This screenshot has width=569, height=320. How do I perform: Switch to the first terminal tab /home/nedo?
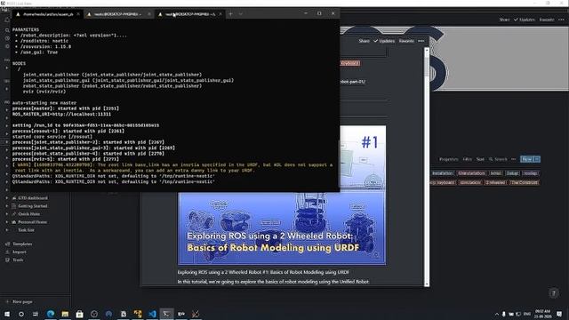(48, 14)
